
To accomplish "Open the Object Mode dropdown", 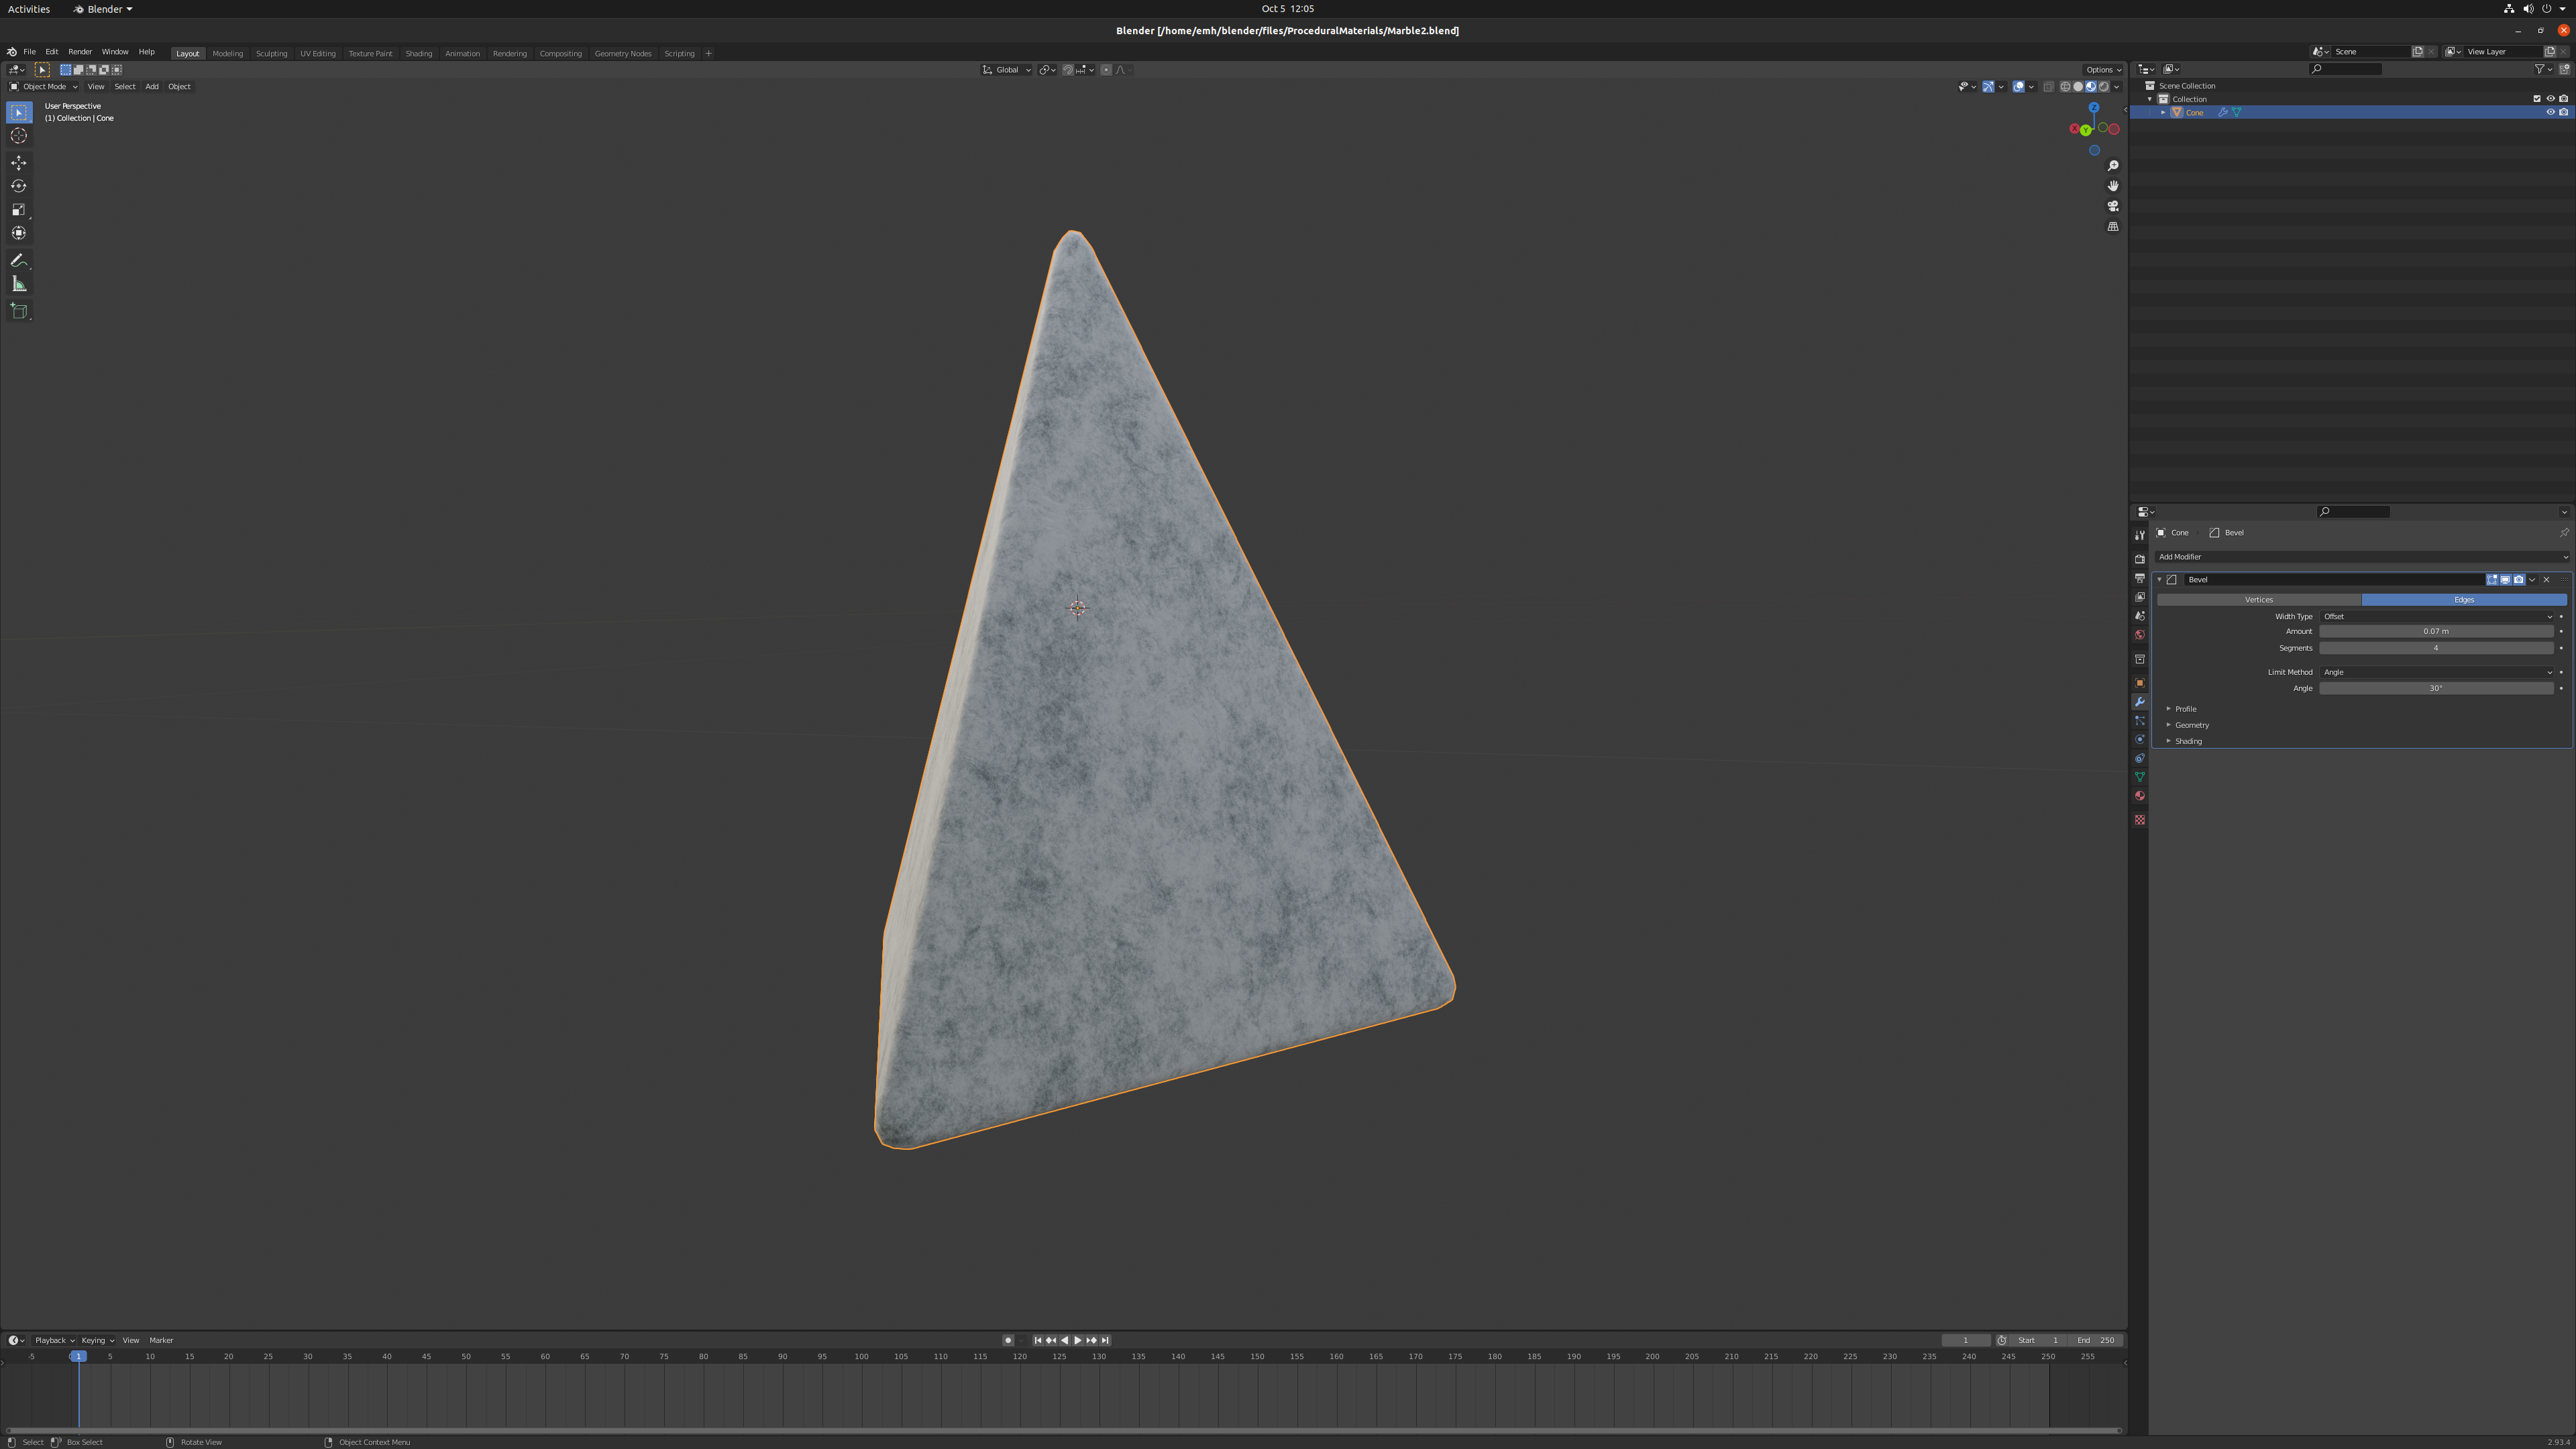I will tap(43, 87).
